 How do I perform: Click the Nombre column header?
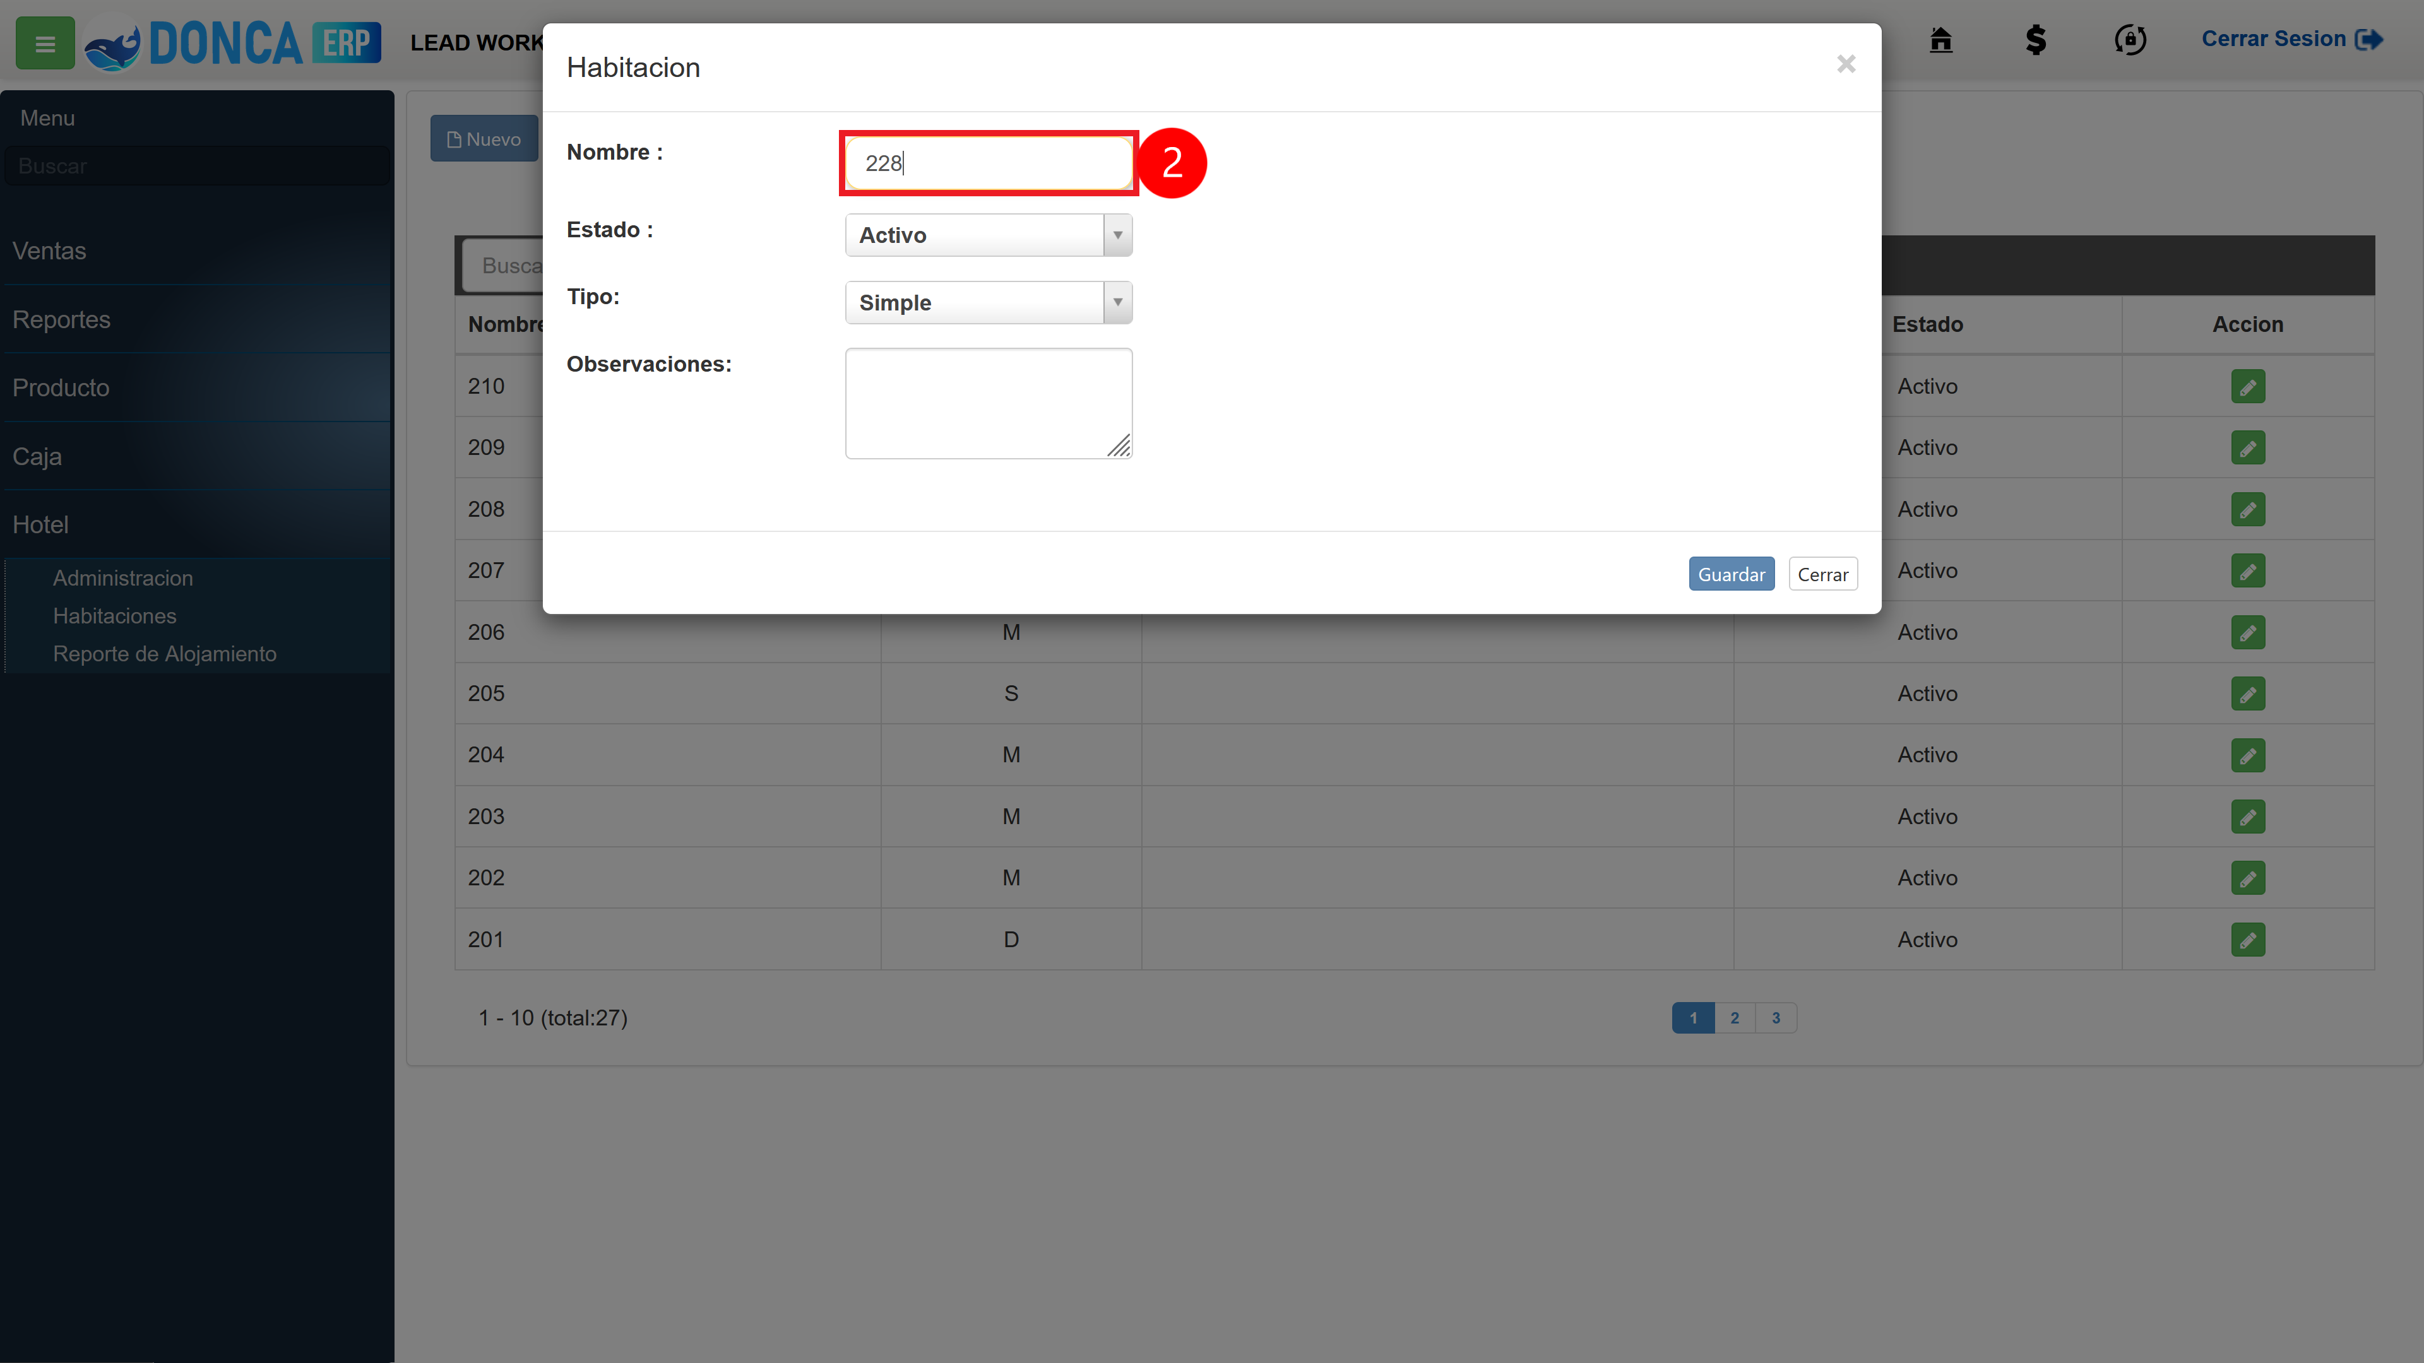pos(505,324)
